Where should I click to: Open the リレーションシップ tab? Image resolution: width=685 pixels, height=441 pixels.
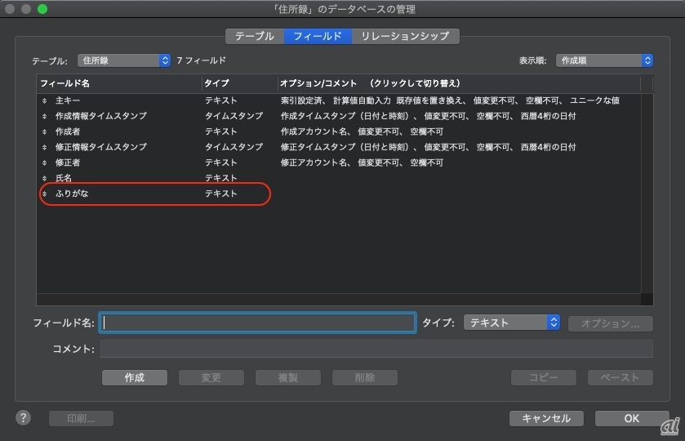click(406, 36)
